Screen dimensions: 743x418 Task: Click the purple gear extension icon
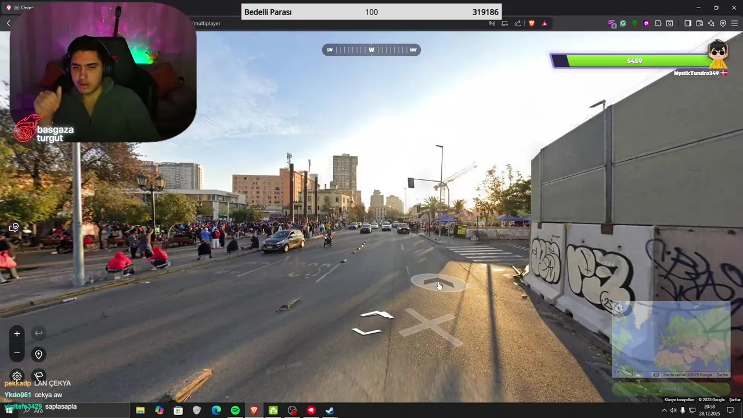point(646,23)
